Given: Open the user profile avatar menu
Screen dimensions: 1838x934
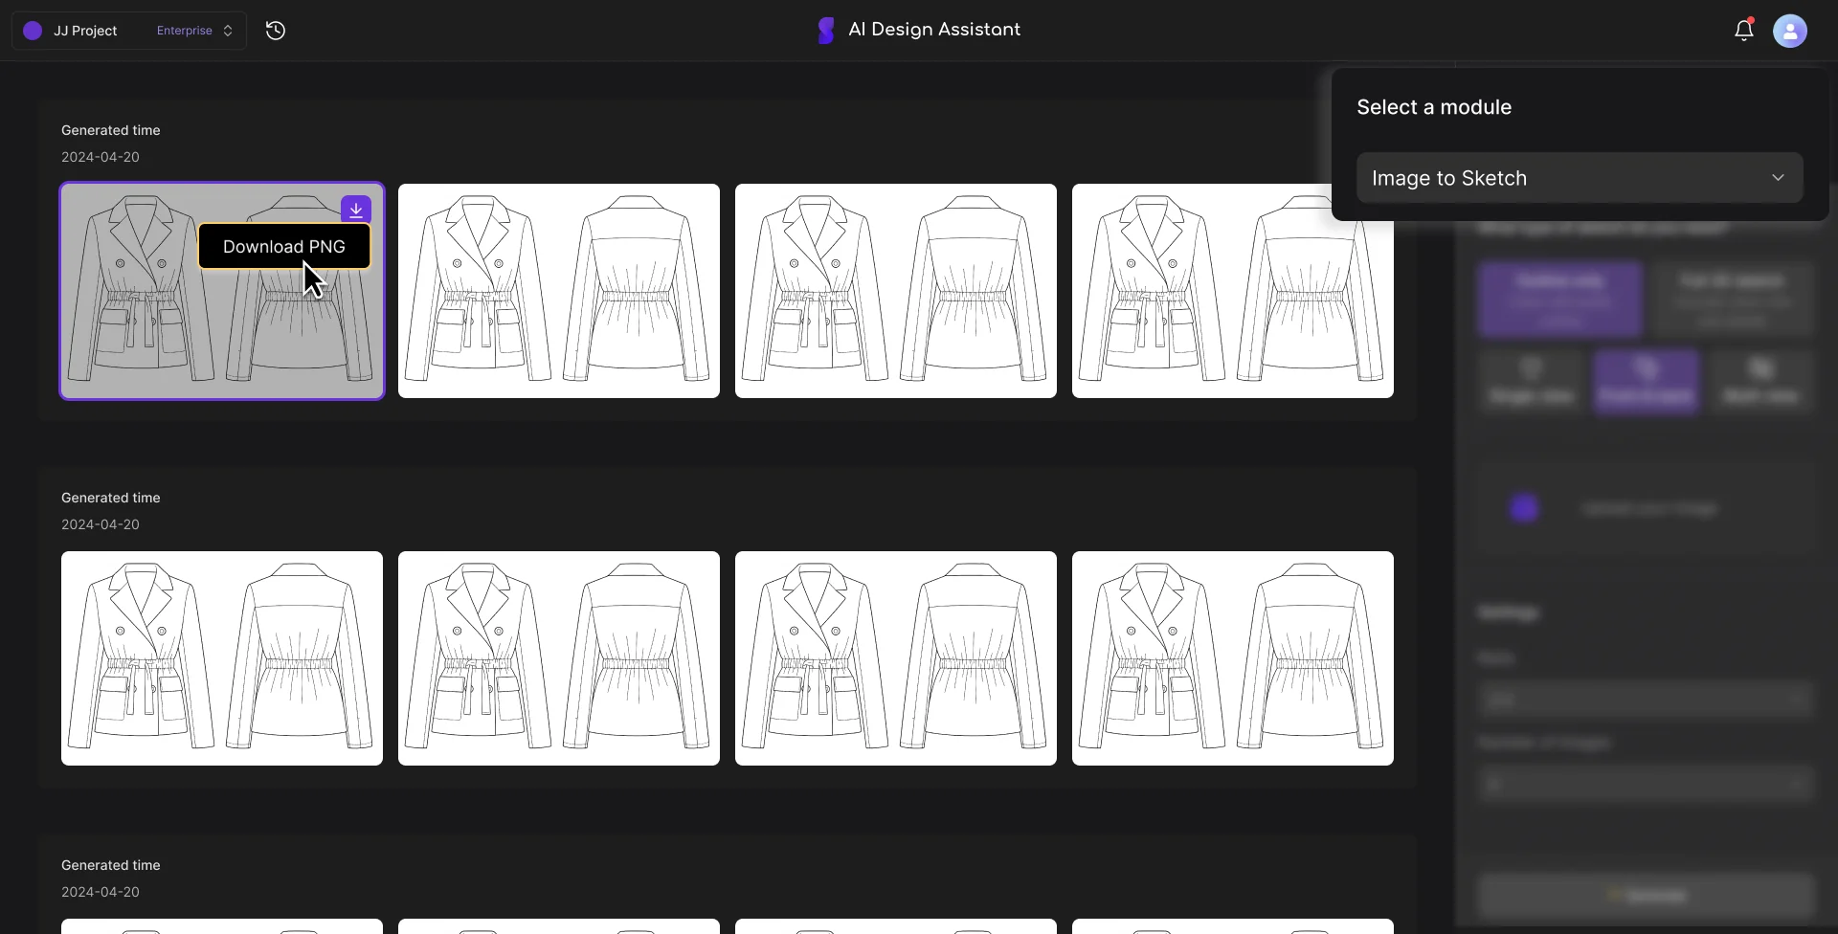Looking at the screenshot, I should [x=1790, y=30].
